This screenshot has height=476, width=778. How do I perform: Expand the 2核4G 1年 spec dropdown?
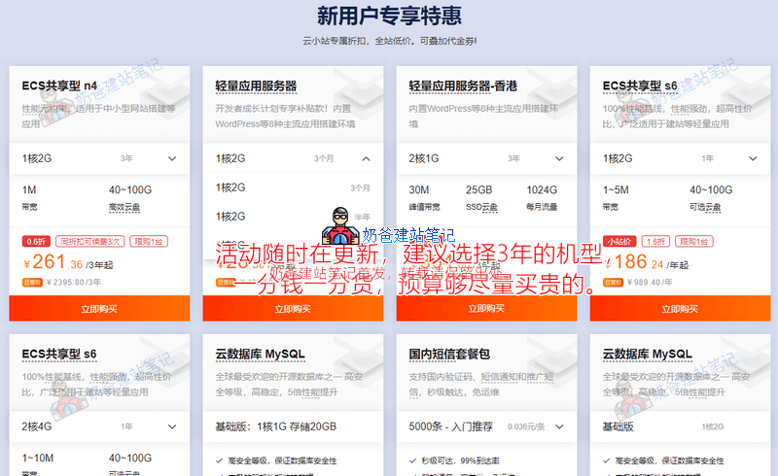tap(172, 425)
